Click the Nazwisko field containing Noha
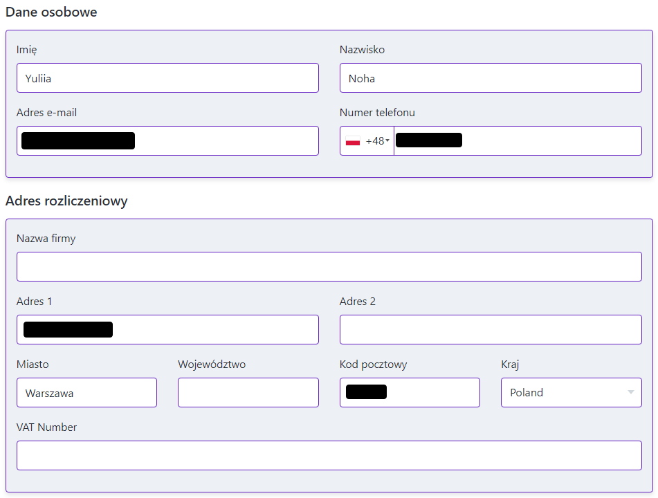Viewport: 658px width, 498px height. (491, 78)
